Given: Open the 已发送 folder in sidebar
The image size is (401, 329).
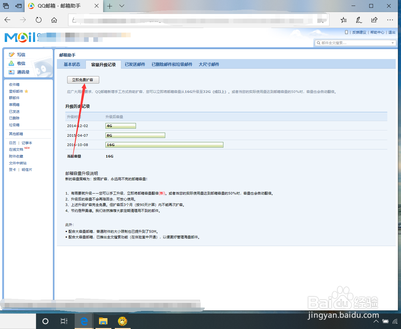Looking at the screenshot, I should pos(14,112).
